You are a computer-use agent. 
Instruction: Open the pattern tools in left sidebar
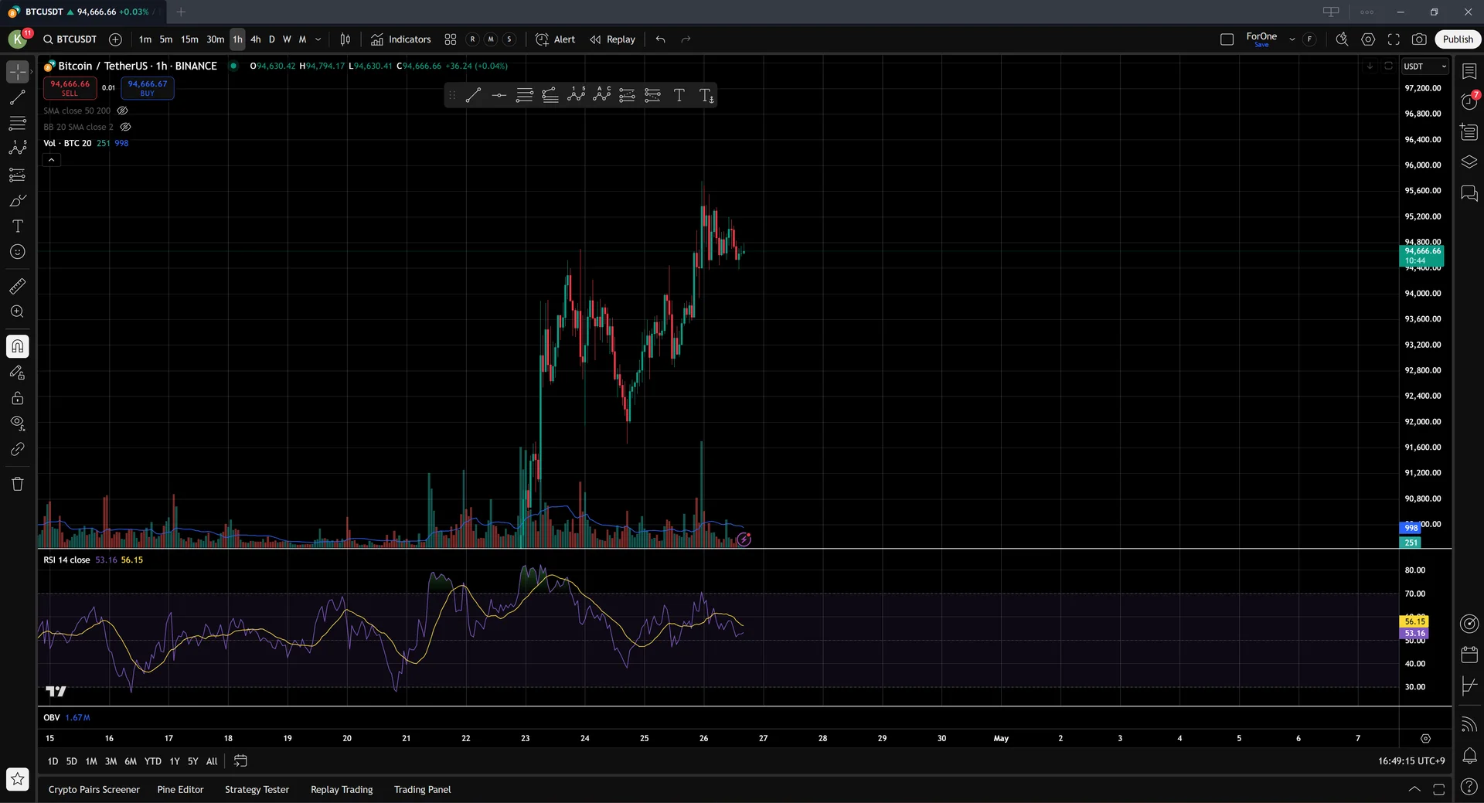17,148
